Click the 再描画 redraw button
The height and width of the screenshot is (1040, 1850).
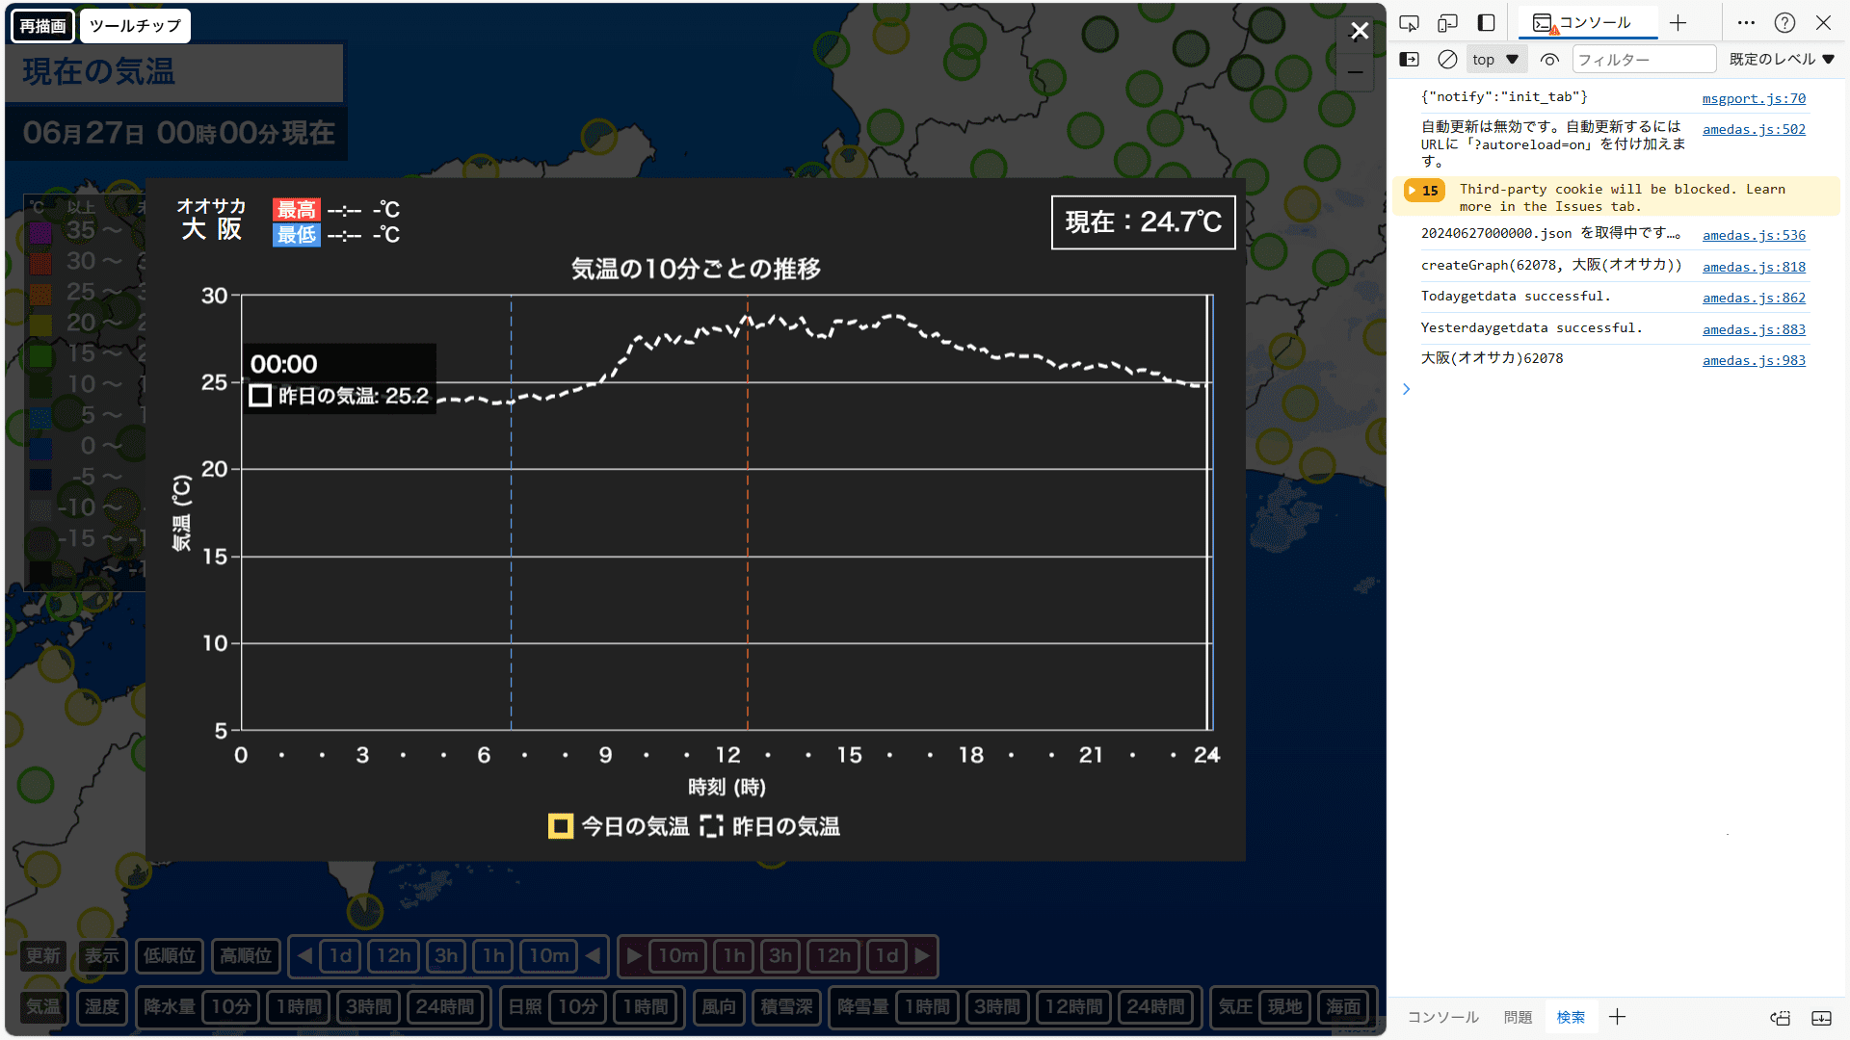pyautogui.click(x=43, y=26)
